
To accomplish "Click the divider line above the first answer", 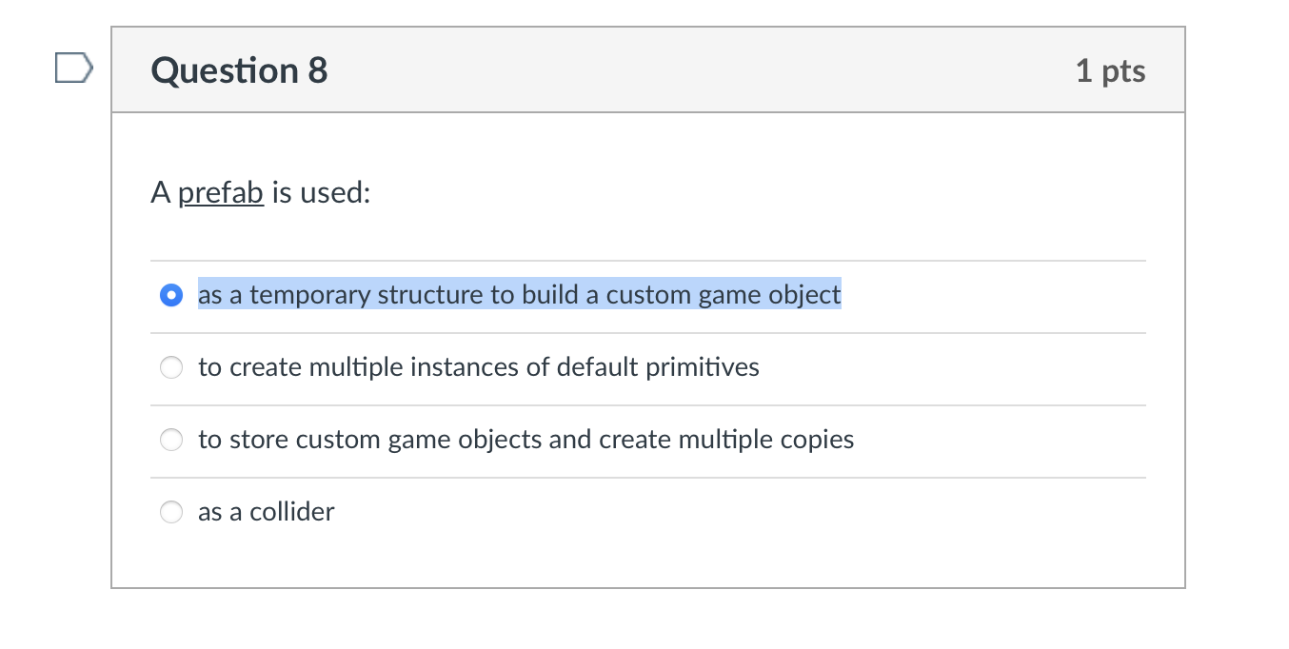I will click(x=647, y=259).
